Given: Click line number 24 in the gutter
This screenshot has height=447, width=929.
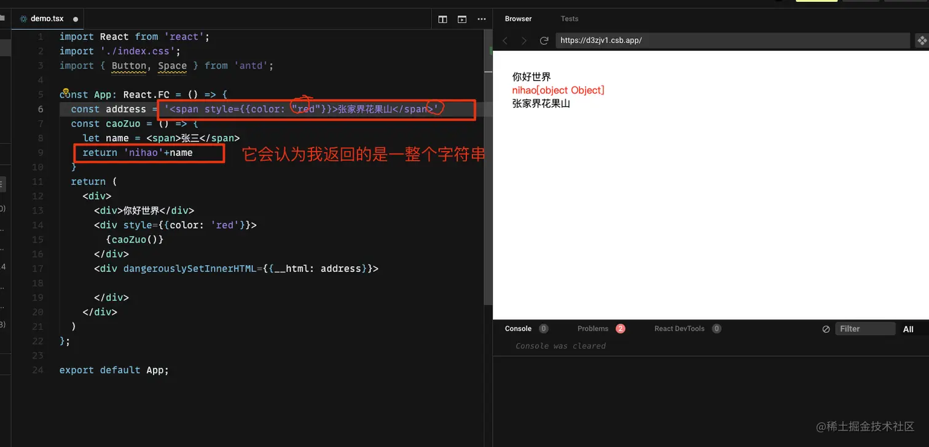Looking at the screenshot, I should pyautogui.click(x=37, y=370).
